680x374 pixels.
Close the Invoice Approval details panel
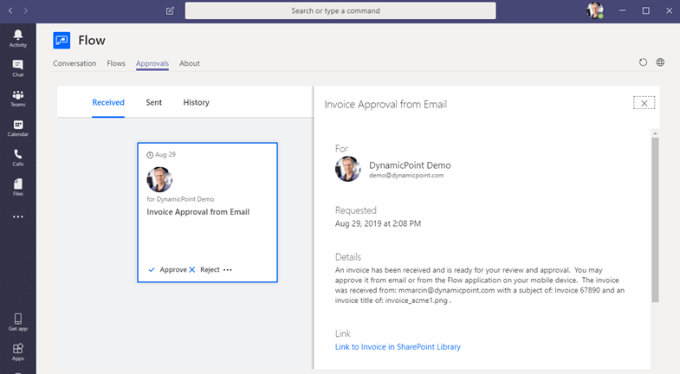(644, 103)
